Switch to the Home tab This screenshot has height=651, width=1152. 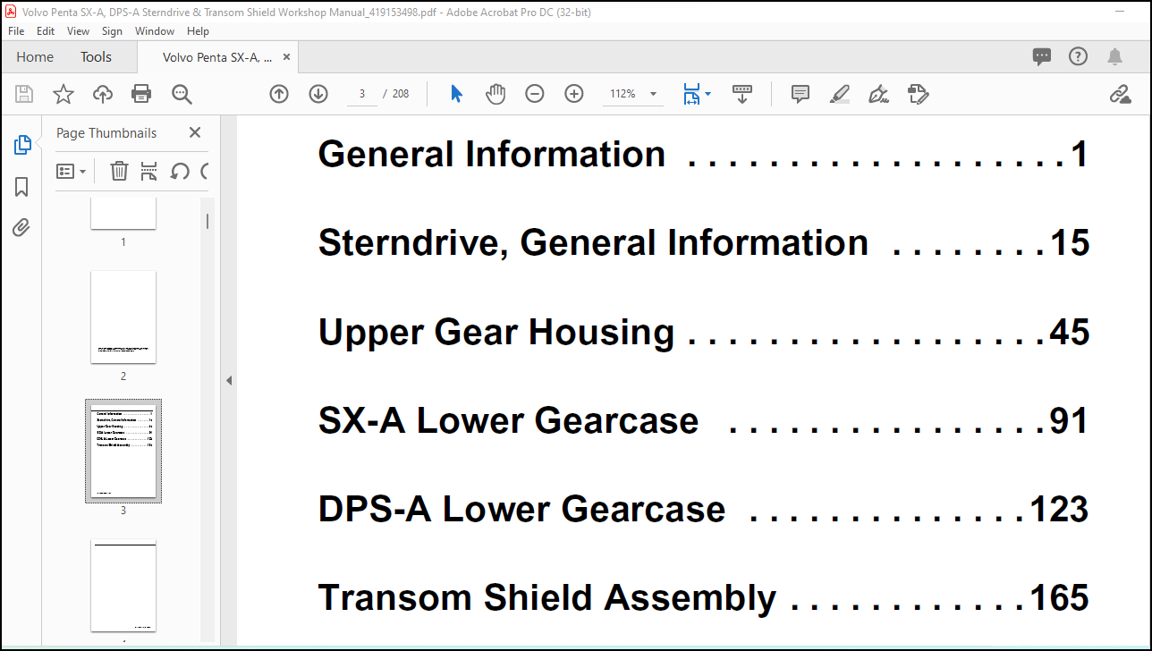(x=35, y=57)
